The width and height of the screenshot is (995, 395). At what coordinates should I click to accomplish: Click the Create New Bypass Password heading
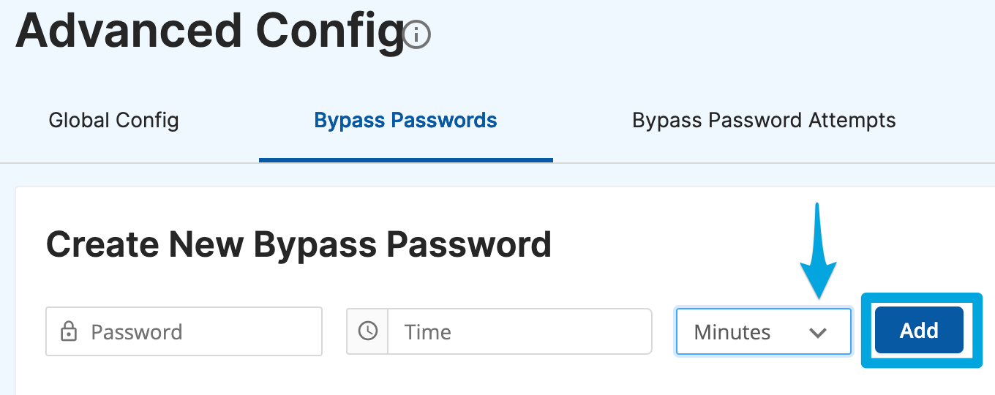coord(298,244)
